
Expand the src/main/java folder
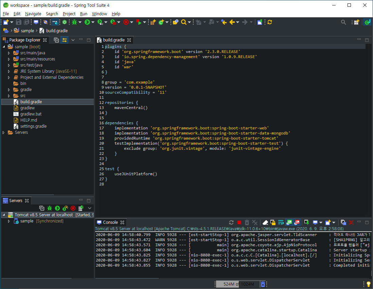9,53
